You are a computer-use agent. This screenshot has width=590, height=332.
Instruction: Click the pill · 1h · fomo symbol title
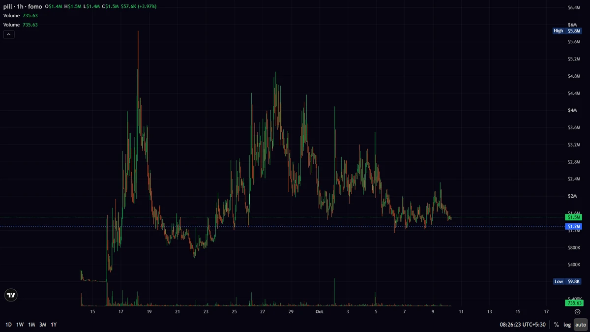coord(23,6)
